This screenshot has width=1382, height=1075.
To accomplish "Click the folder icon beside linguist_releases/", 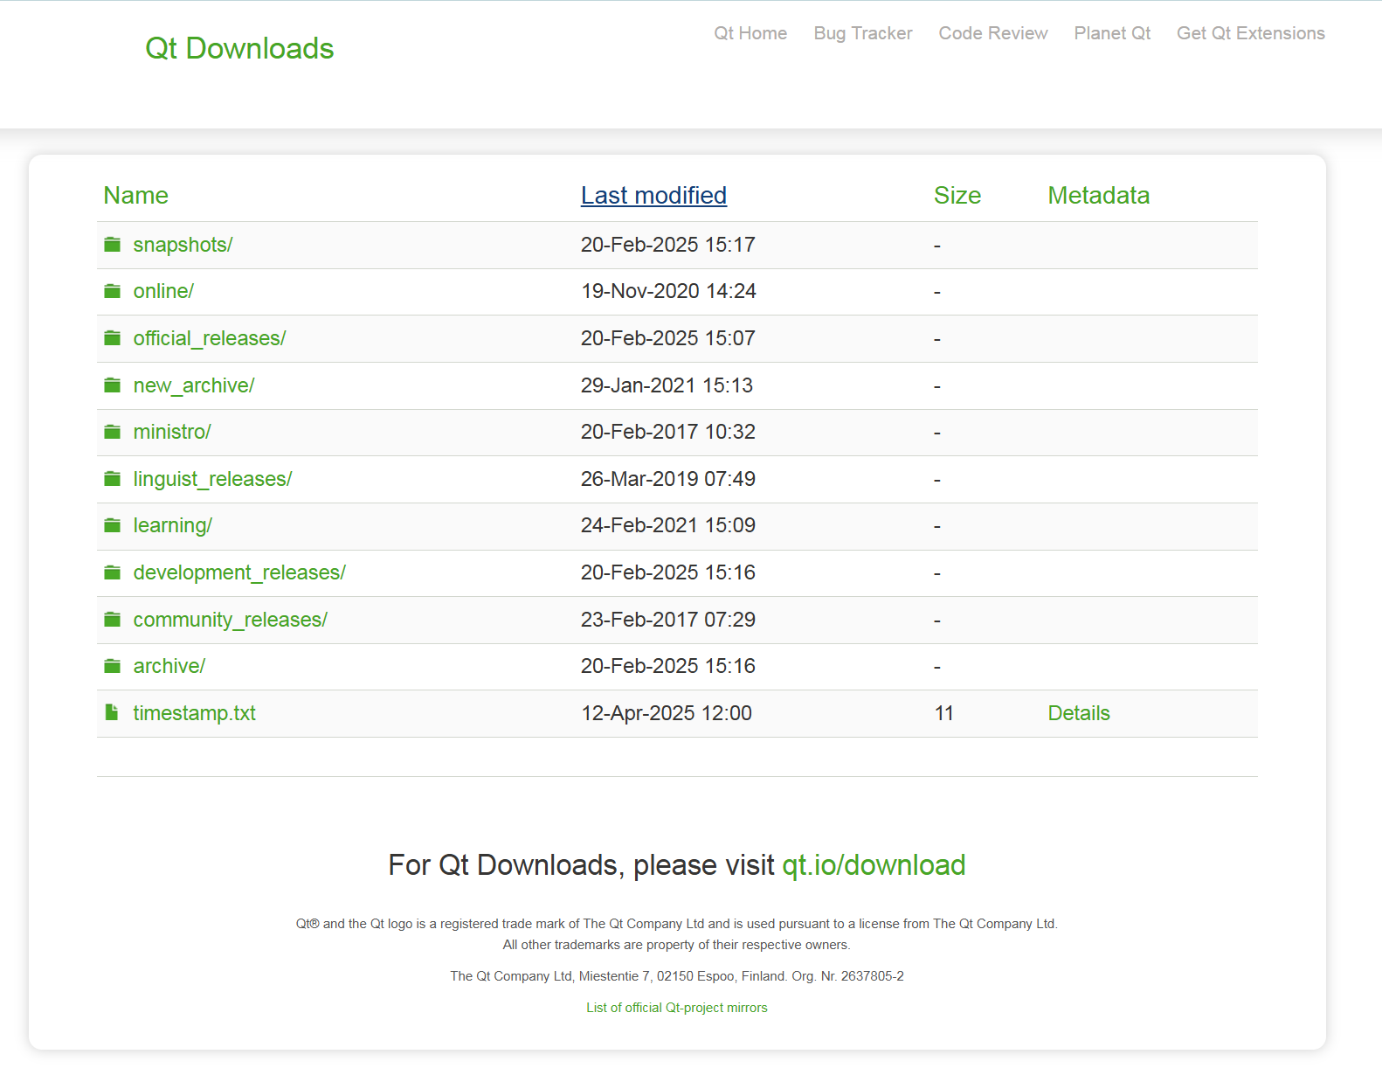I will click(113, 479).
